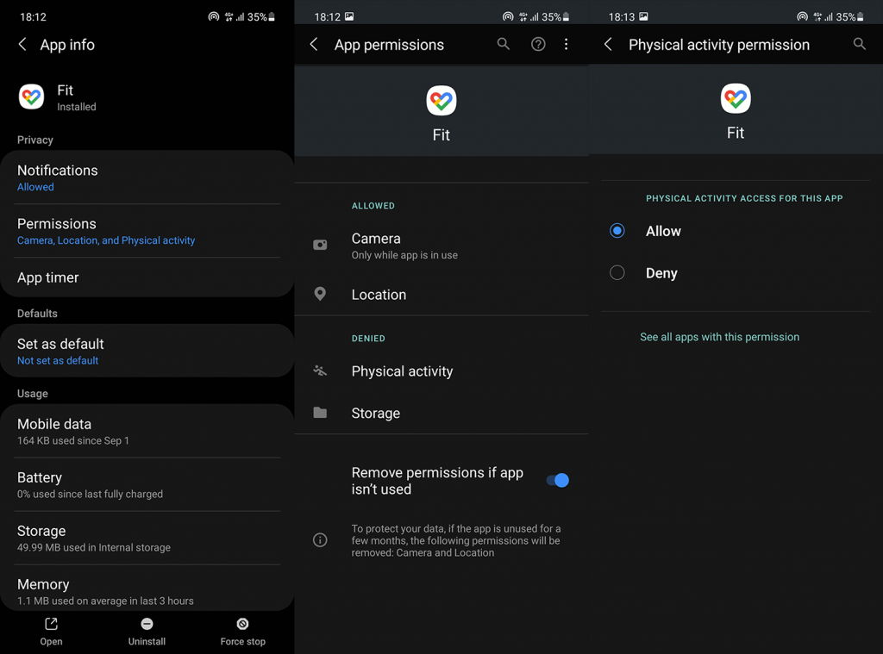Tap battery status icon on App info screen
Screen dimensions: 883x654
272,17
